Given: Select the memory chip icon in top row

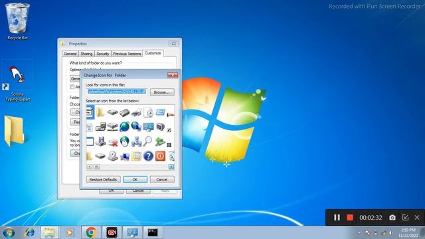Looking at the screenshot, I should click(x=124, y=112).
